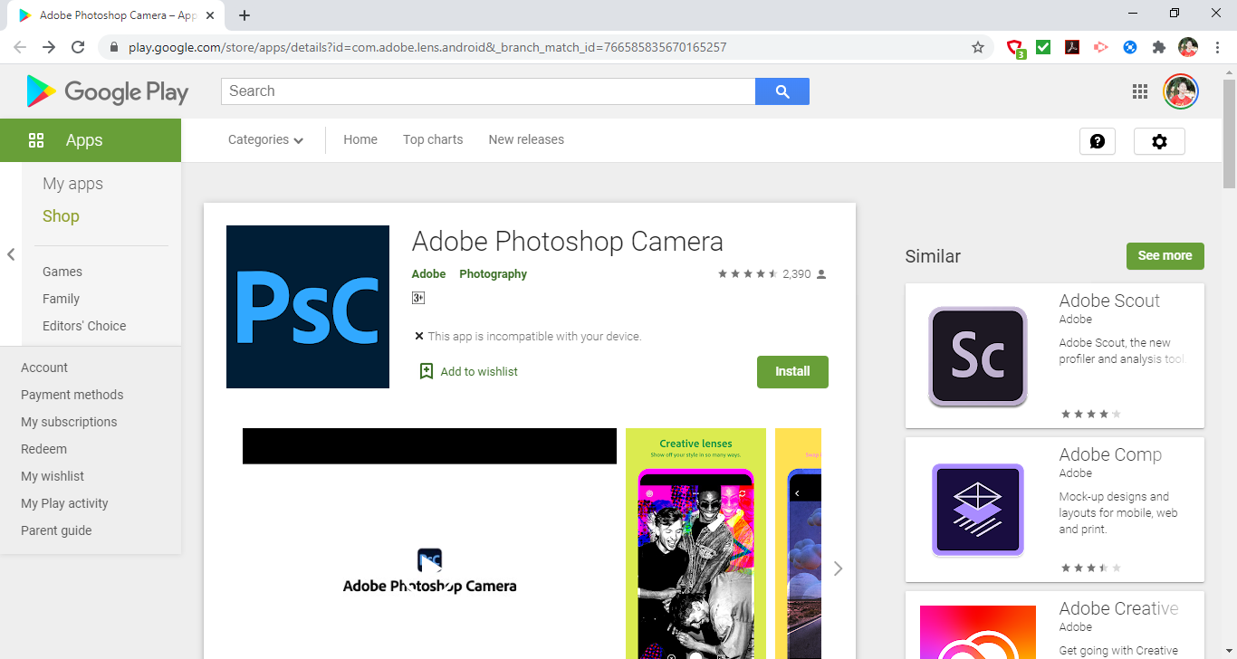This screenshot has height=659, width=1237.
Task: Click the blue search magnifier button
Action: pos(781,91)
